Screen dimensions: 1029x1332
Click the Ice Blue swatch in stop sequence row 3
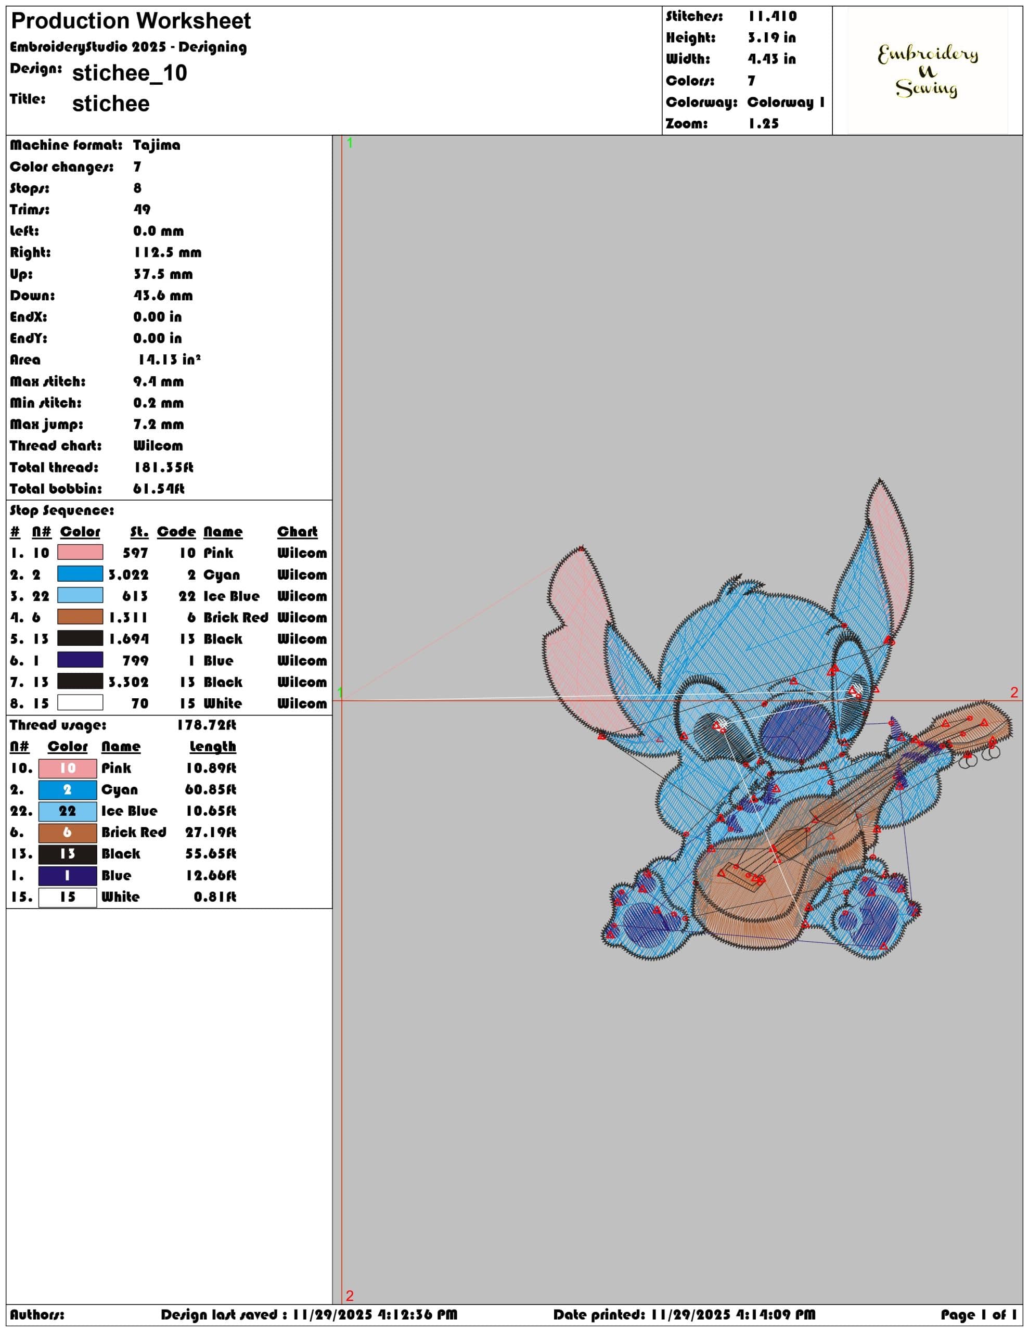click(80, 595)
